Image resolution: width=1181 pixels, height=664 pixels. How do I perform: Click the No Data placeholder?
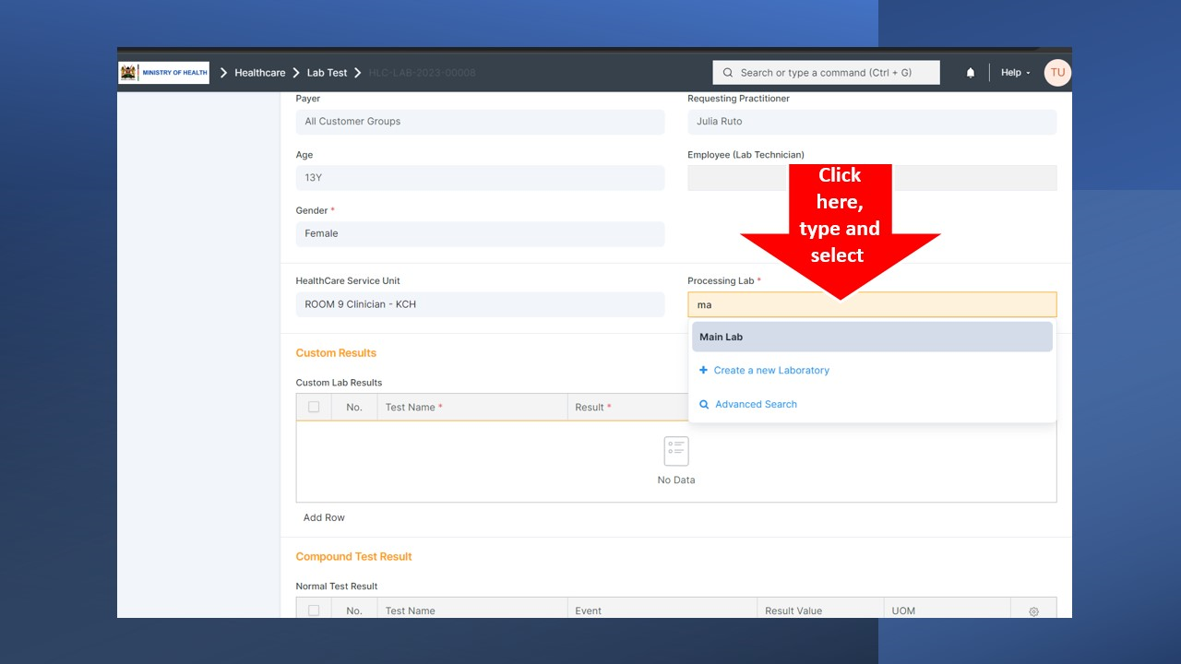676,461
